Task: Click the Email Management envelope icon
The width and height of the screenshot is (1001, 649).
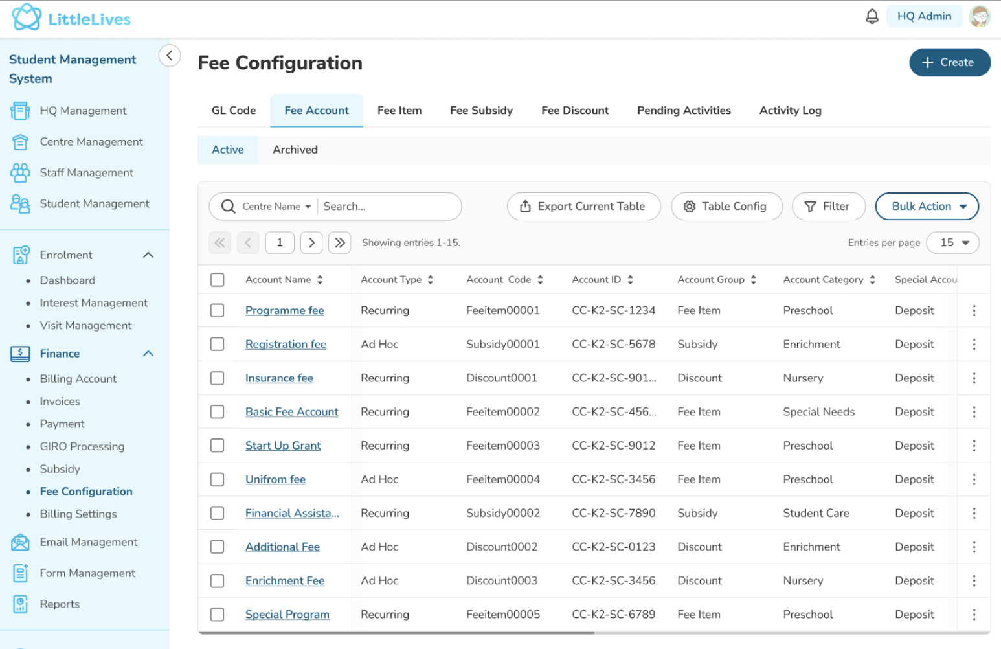Action: [x=21, y=542]
